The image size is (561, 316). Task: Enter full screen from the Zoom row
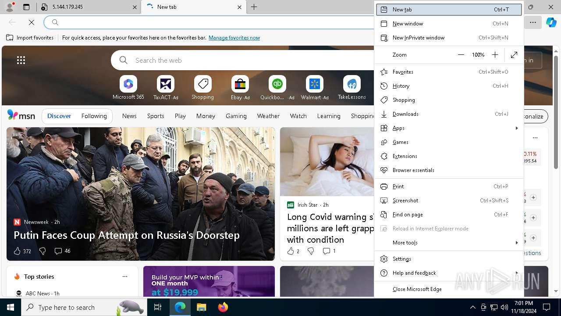514,55
